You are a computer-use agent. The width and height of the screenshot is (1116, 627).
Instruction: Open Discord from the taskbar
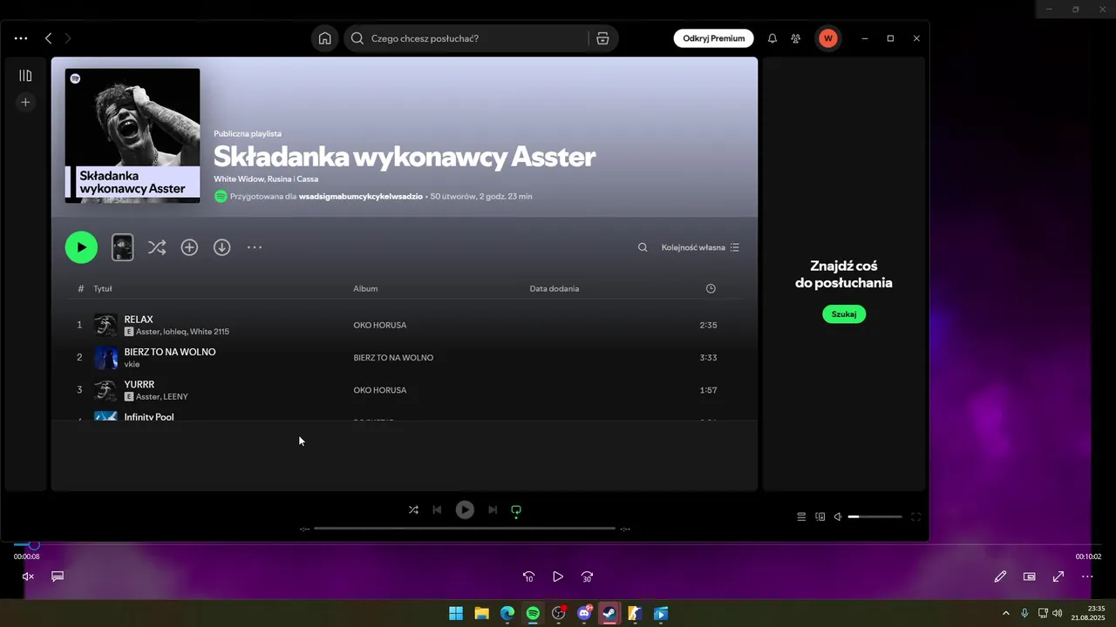[x=584, y=613]
